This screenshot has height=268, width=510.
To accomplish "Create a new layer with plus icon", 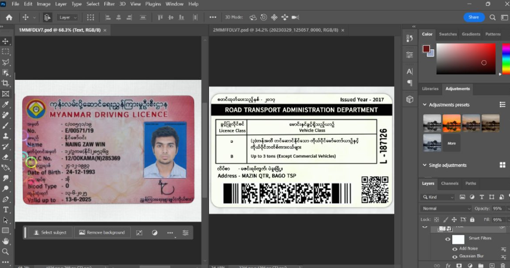I will (492, 266).
